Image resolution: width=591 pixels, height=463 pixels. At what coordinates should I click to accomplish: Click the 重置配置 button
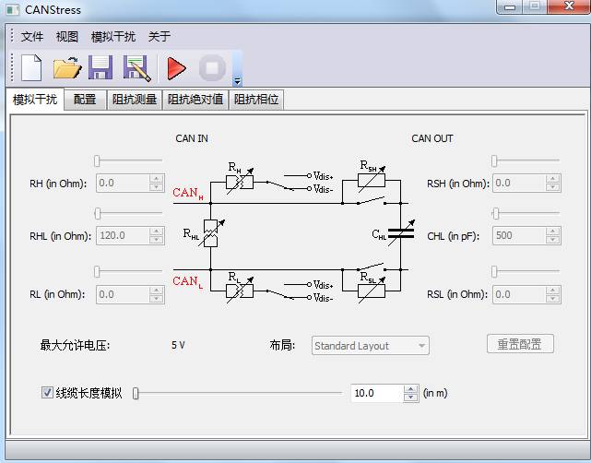pyautogui.click(x=520, y=344)
